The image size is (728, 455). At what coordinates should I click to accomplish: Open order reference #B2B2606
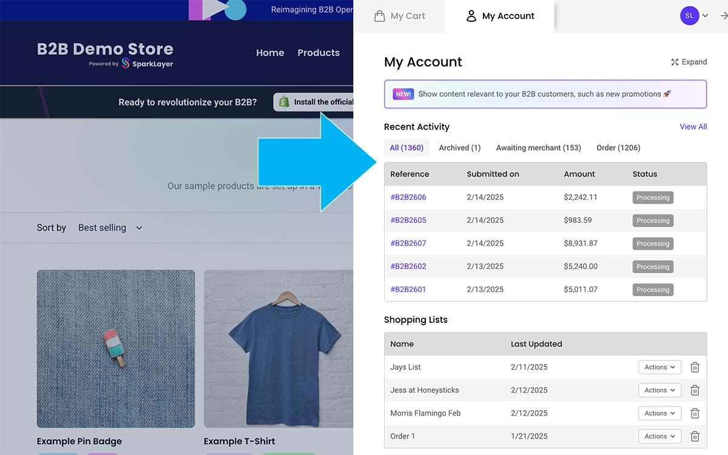point(408,198)
